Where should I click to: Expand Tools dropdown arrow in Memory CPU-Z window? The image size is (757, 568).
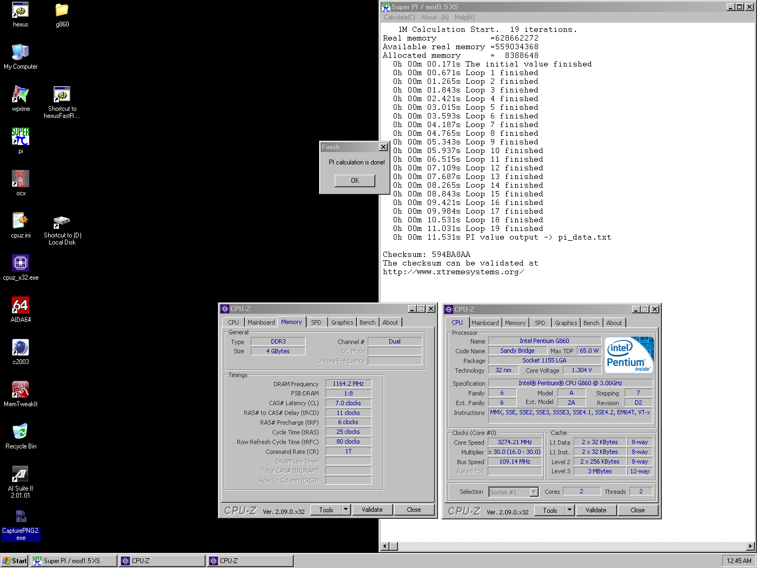(346, 510)
